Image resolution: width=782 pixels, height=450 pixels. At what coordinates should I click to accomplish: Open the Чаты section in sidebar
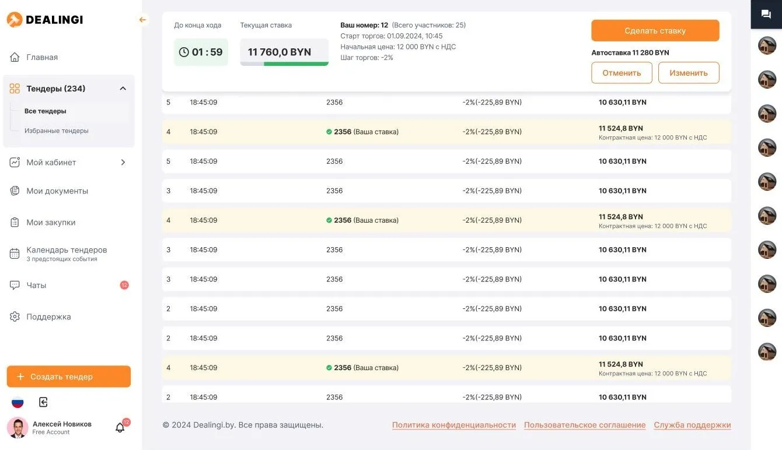tap(36, 285)
